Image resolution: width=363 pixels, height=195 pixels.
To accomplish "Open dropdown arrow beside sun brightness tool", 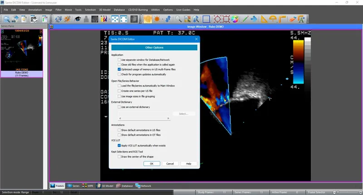I will pos(162,19).
